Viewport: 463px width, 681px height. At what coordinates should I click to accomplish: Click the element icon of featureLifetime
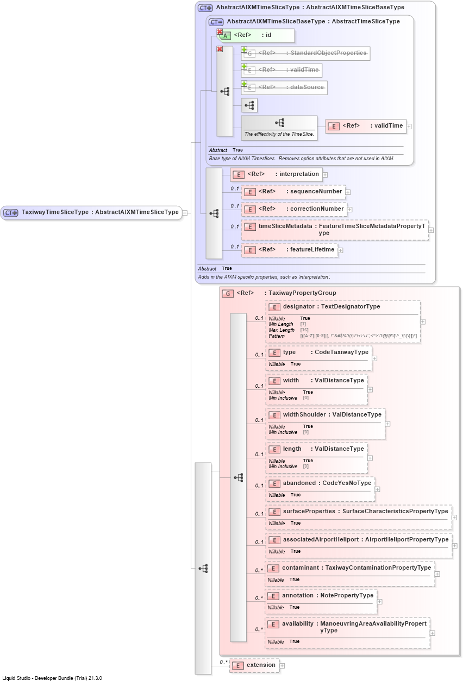coord(249,250)
